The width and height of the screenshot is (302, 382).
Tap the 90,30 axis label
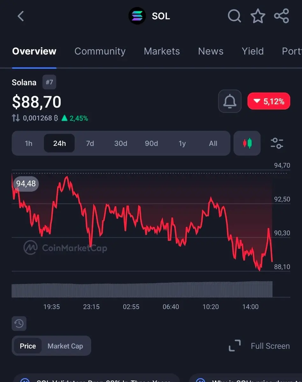282,233
